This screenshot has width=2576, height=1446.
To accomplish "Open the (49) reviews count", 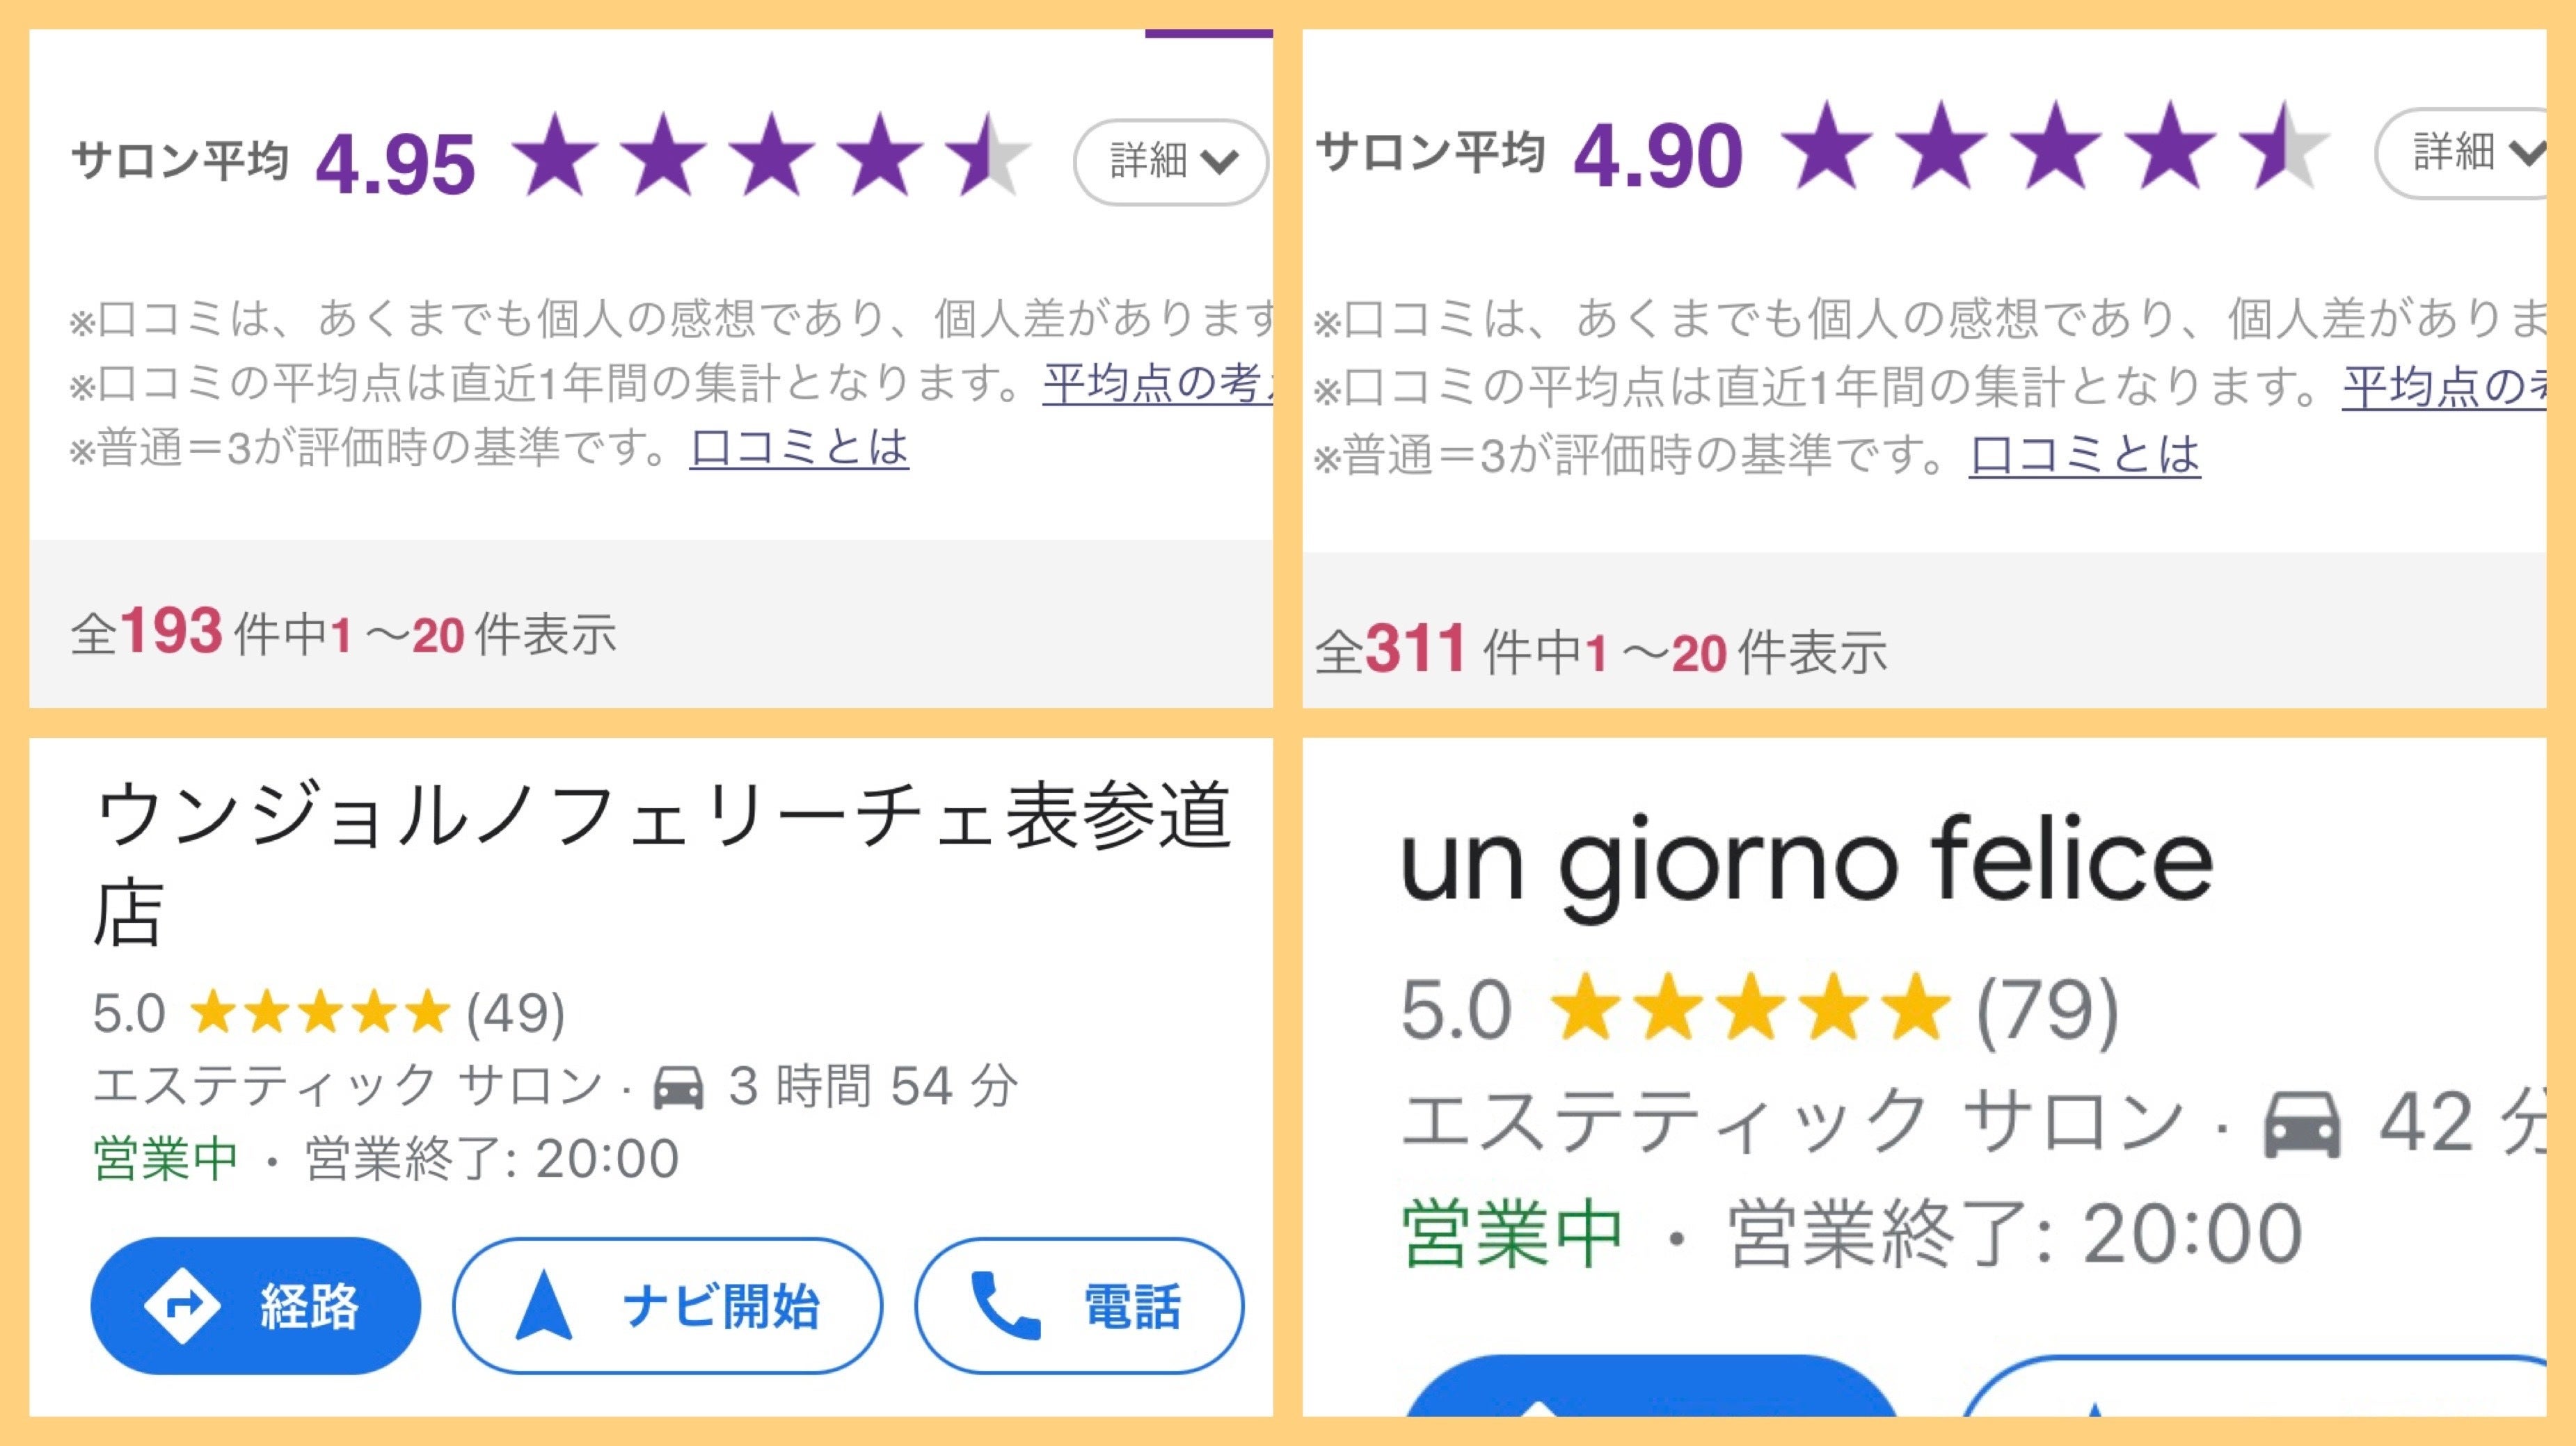I will click(x=515, y=1013).
